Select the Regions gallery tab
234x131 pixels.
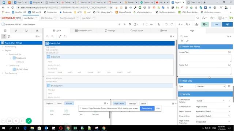[x=50, y=103]
